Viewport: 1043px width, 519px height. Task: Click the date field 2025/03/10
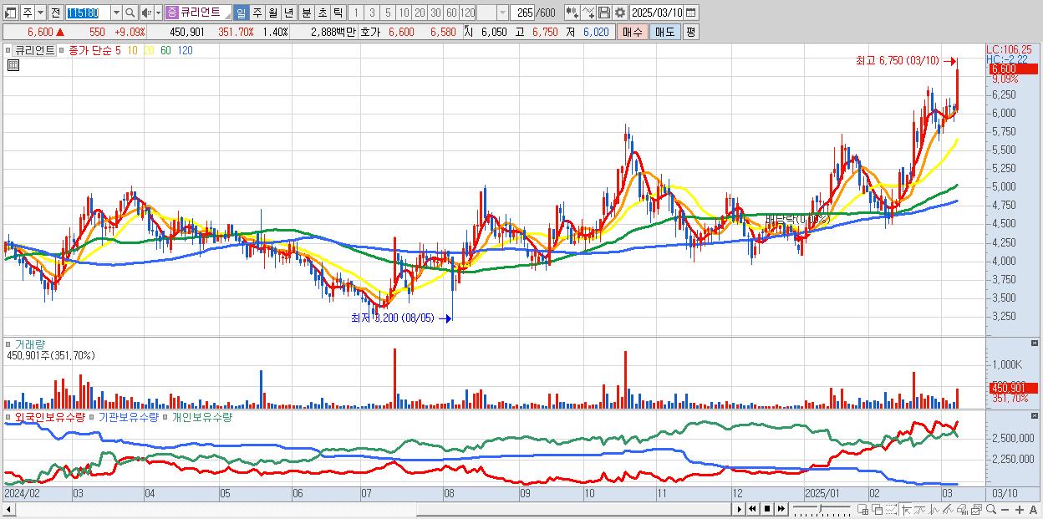coord(657,13)
